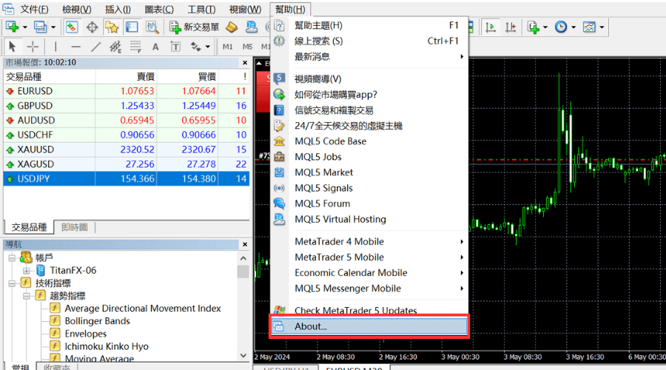Switch to the 即時圖 tab

(x=74, y=227)
